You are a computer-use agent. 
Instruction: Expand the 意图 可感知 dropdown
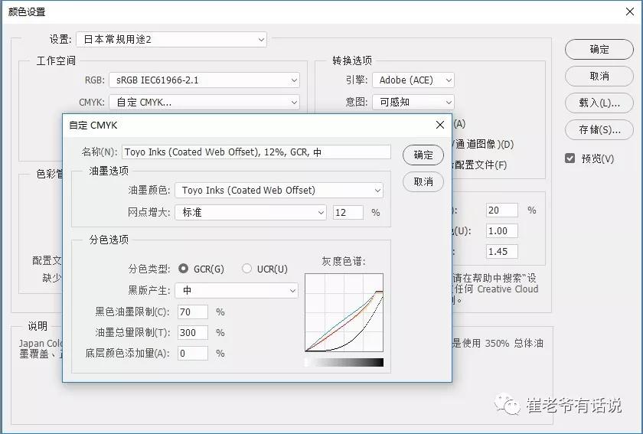point(413,102)
